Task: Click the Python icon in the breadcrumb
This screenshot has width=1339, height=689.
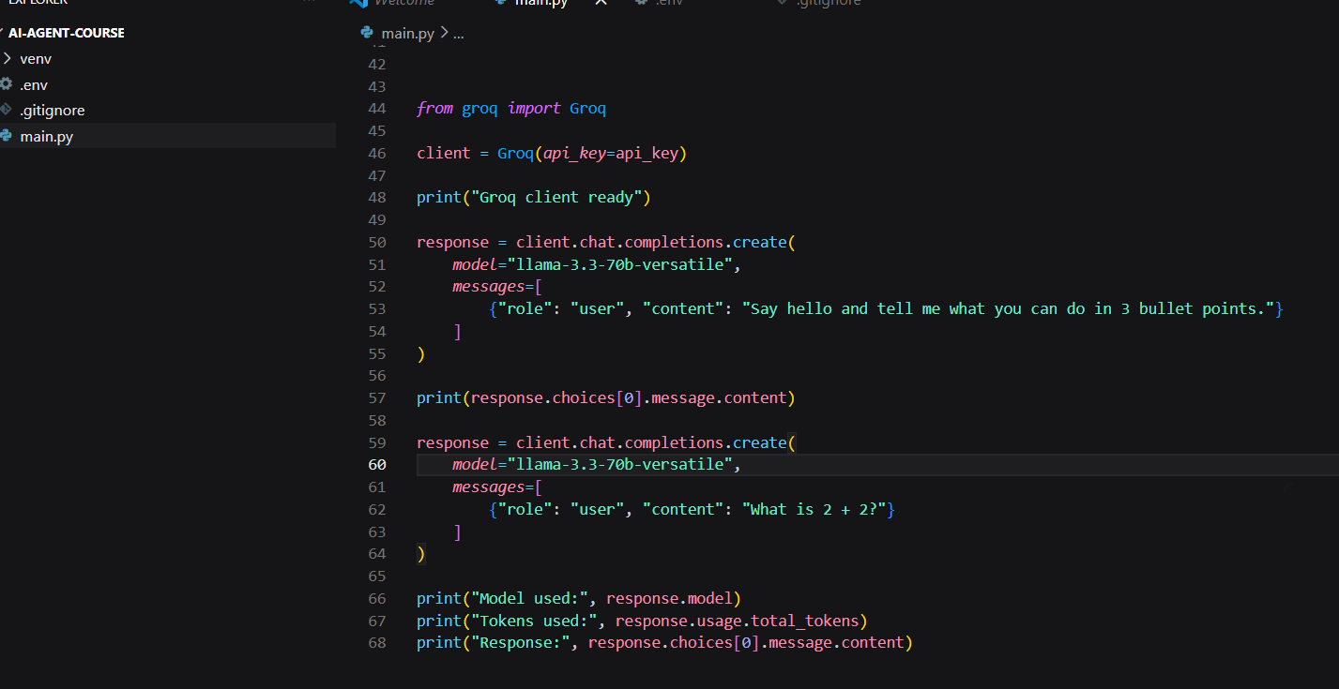Action: [367, 33]
